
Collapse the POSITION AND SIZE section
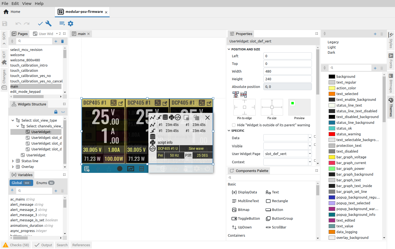[x=229, y=49]
